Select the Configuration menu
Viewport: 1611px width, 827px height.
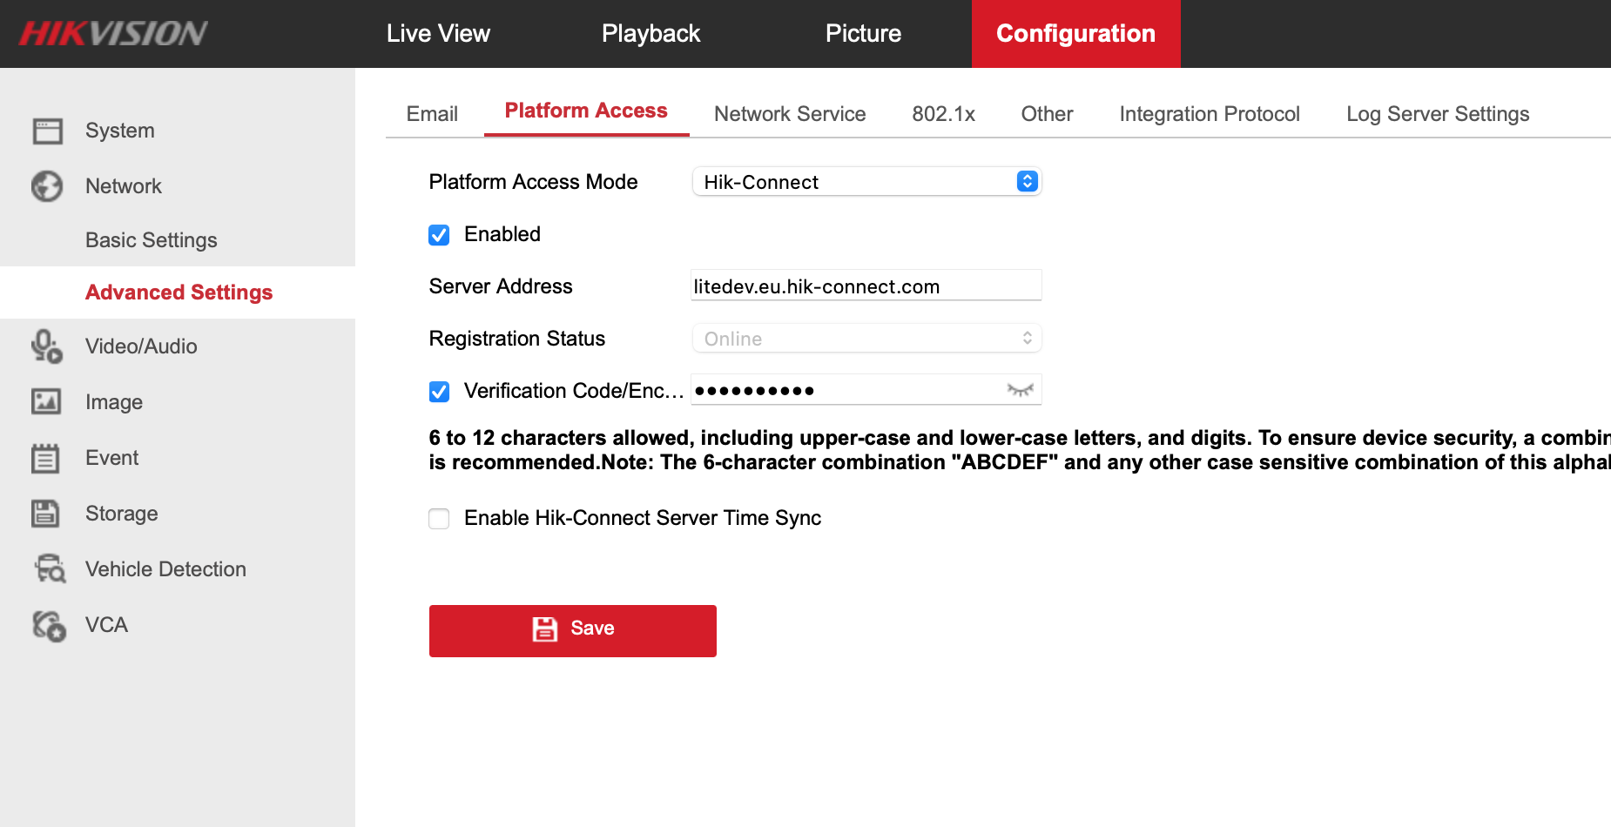(x=1075, y=33)
